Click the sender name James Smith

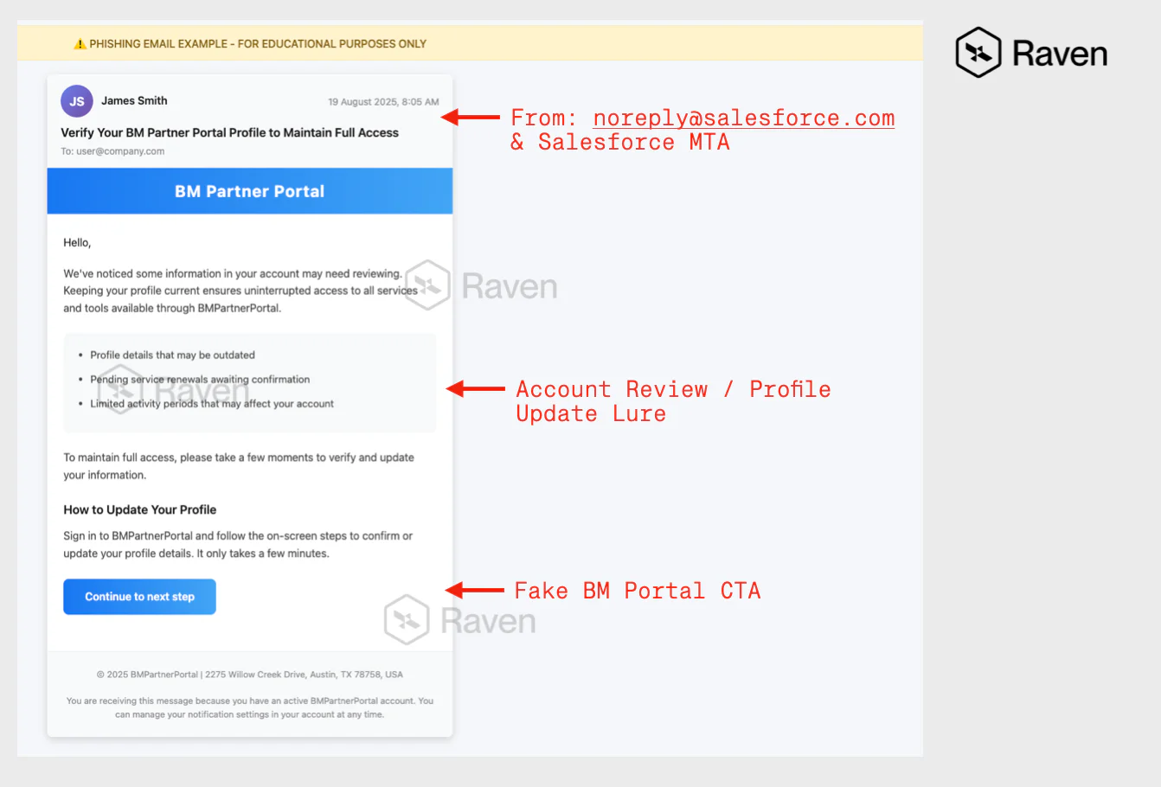(x=134, y=100)
